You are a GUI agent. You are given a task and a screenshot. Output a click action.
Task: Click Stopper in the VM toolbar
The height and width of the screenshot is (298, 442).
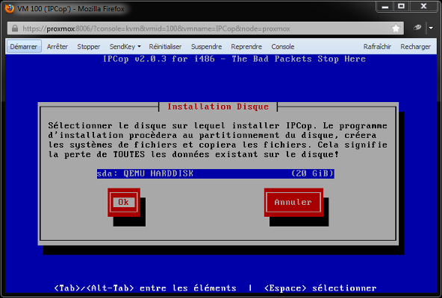(89, 46)
